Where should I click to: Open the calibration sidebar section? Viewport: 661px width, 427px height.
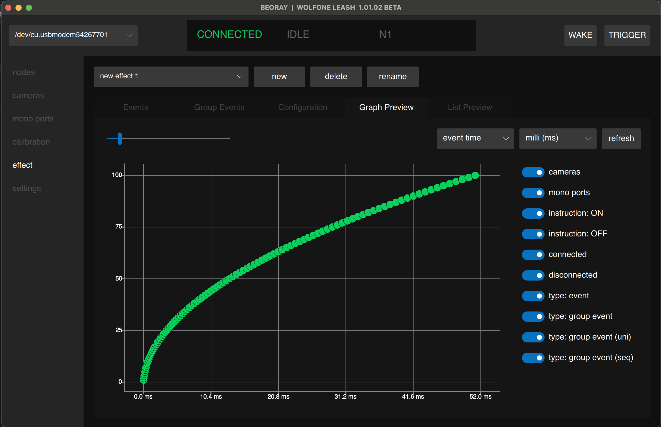(x=31, y=142)
